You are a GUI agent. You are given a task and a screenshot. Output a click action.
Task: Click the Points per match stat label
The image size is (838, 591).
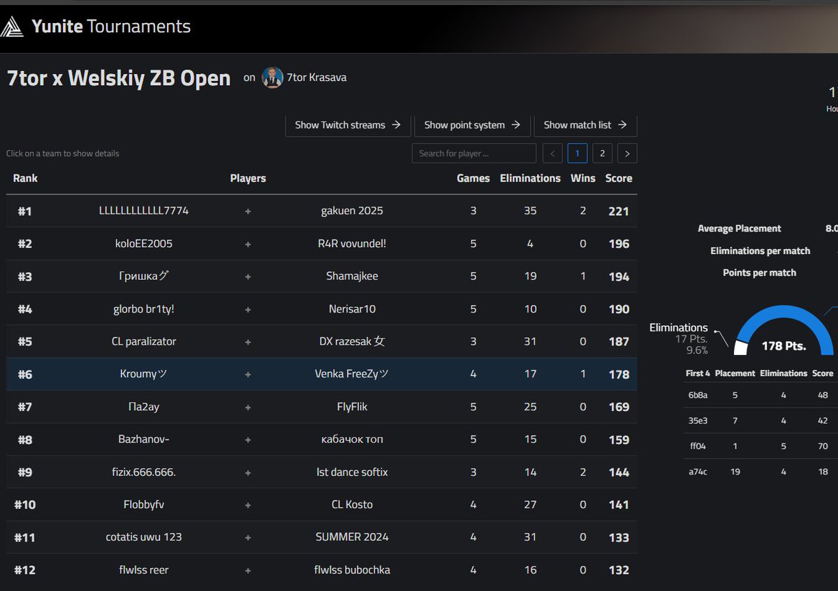click(x=759, y=273)
